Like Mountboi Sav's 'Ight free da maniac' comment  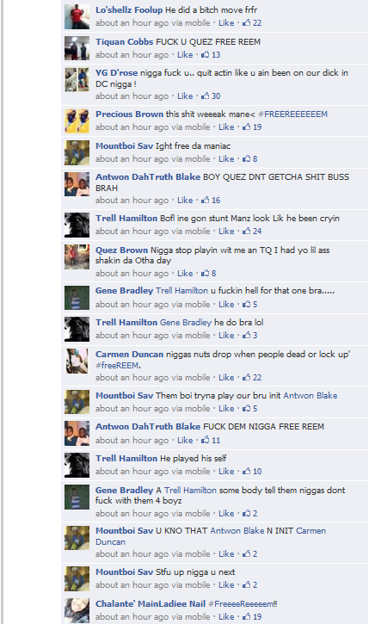point(226,158)
